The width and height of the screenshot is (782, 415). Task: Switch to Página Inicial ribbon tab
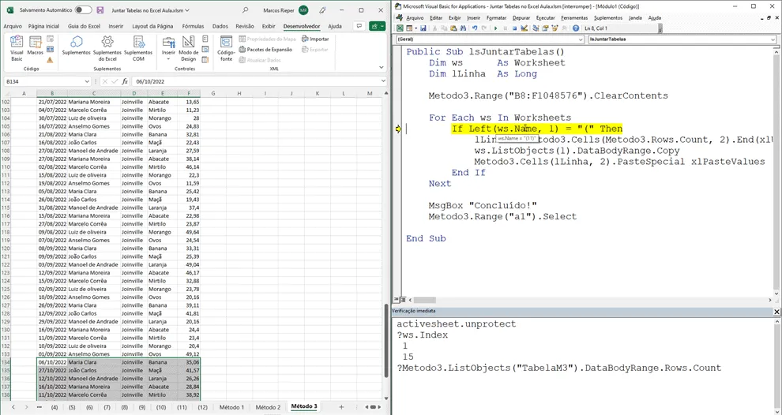tap(44, 26)
